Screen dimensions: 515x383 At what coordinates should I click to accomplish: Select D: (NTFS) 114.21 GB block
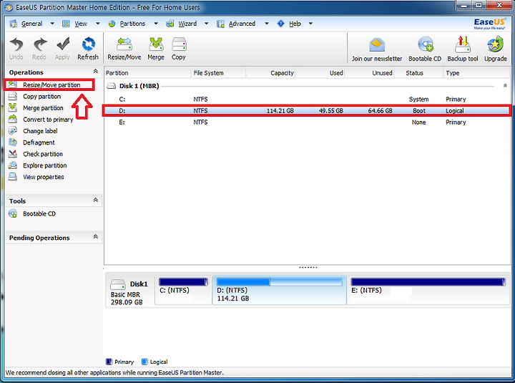pos(280,290)
